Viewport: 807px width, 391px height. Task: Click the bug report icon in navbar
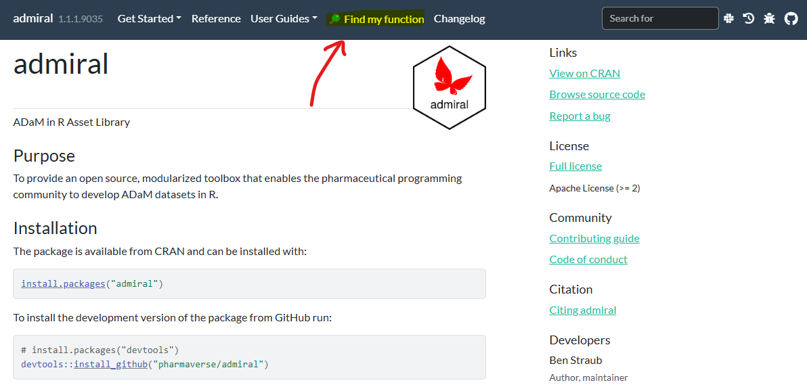click(769, 19)
